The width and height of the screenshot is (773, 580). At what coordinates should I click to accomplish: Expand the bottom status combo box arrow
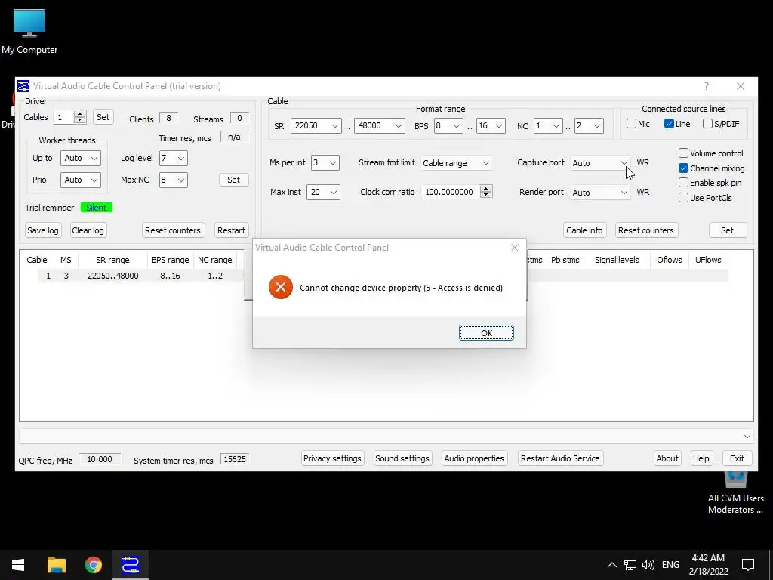[x=747, y=437]
